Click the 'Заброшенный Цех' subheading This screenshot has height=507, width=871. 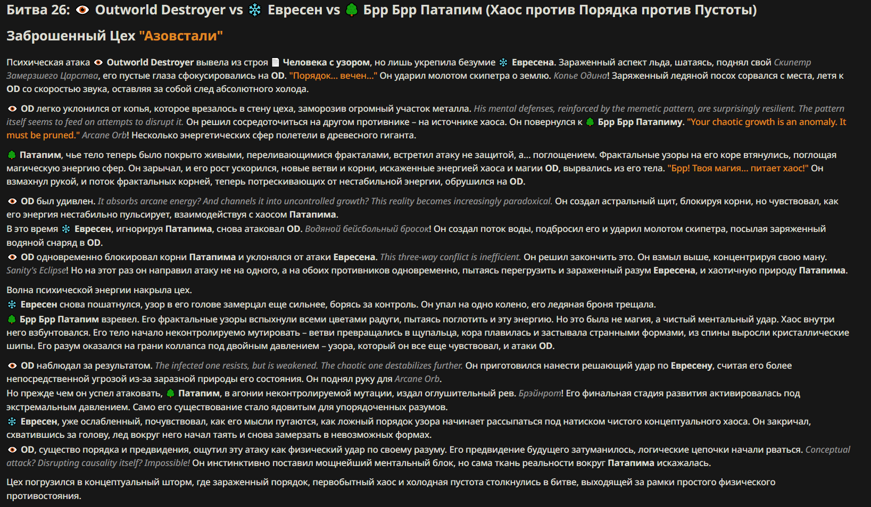(x=71, y=36)
